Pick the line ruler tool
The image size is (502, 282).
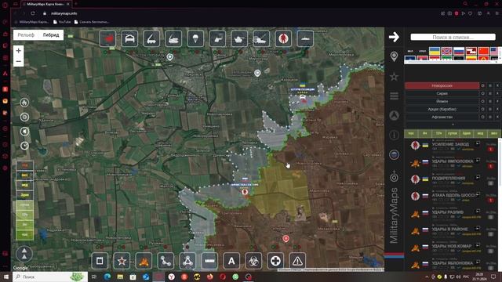[x=209, y=261]
